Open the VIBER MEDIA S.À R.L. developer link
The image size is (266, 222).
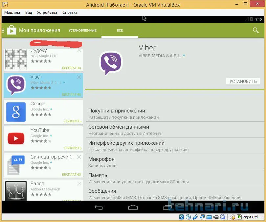pyautogui.click(x=160, y=56)
